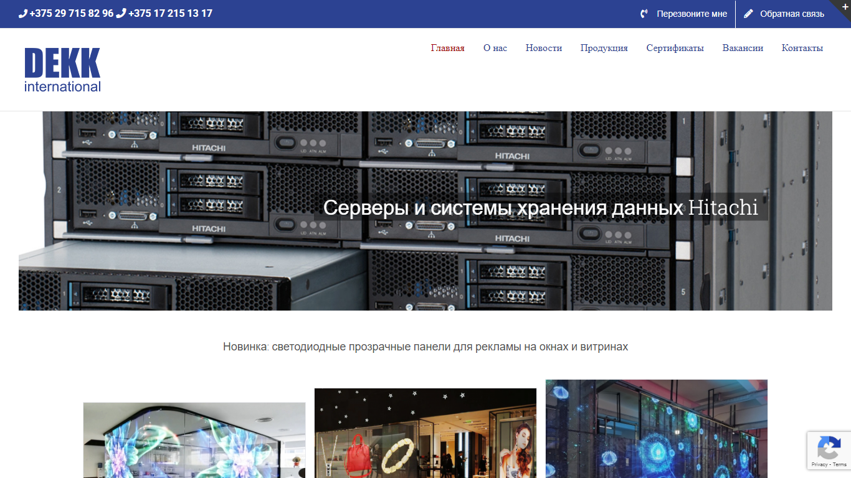
Task: Click phone icon before +375 17 number
Action: 121,13
